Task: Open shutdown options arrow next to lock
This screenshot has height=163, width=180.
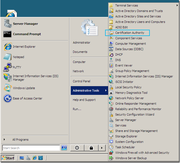Action: click(102, 148)
